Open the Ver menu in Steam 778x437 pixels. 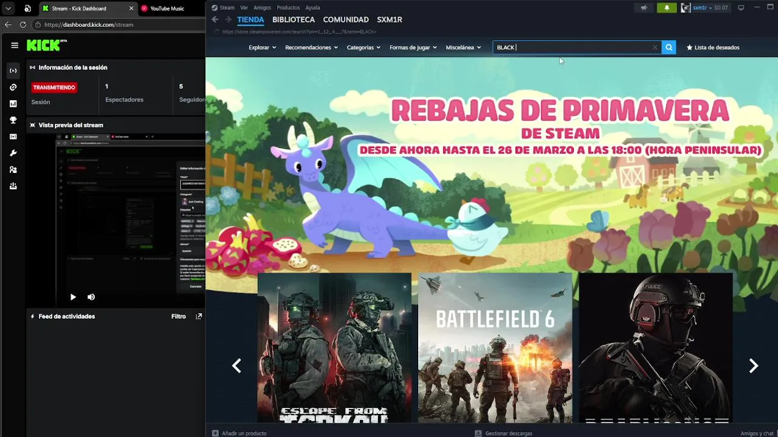[244, 8]
